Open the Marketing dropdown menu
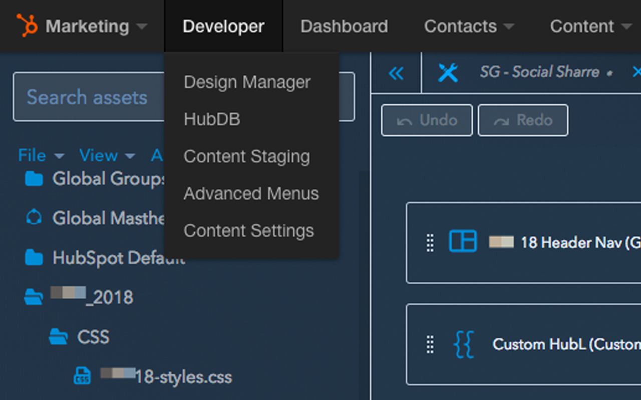Screen dimensions: 641x400 (97, 26)
